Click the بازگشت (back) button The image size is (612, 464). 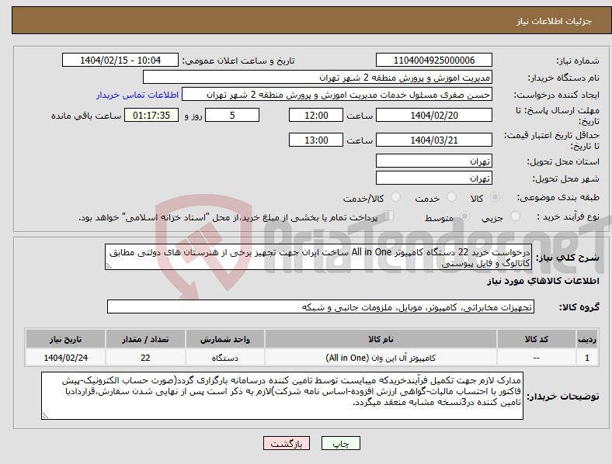[x=287, y=443]
